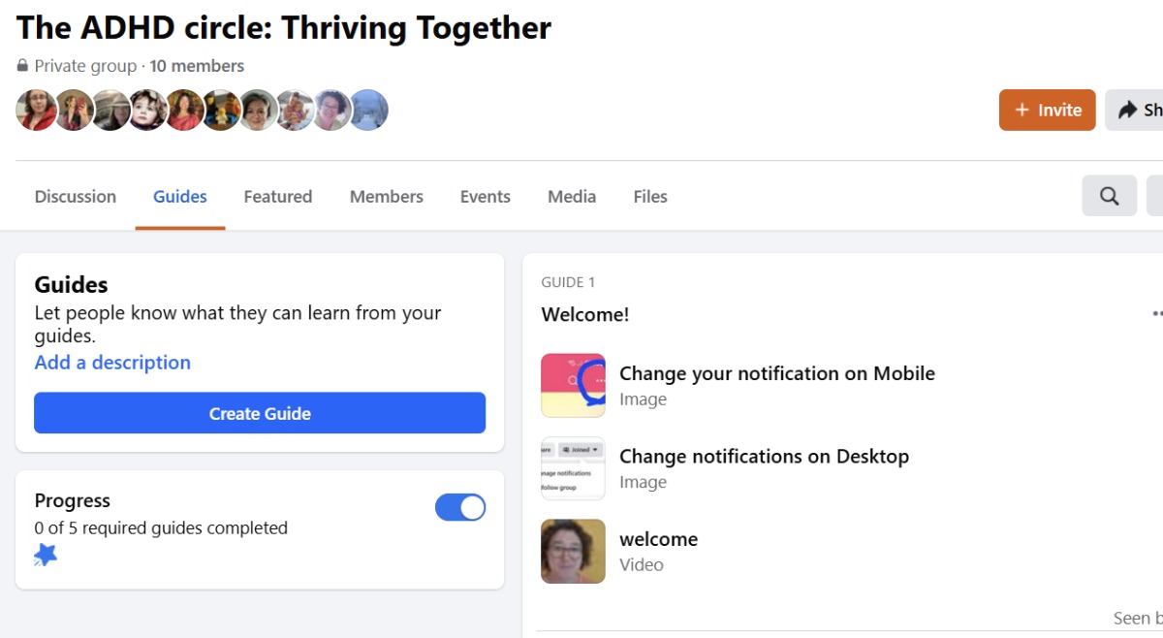Open the 10 members link
This screenshot has height=638, width=1163.
click(197, 66)
